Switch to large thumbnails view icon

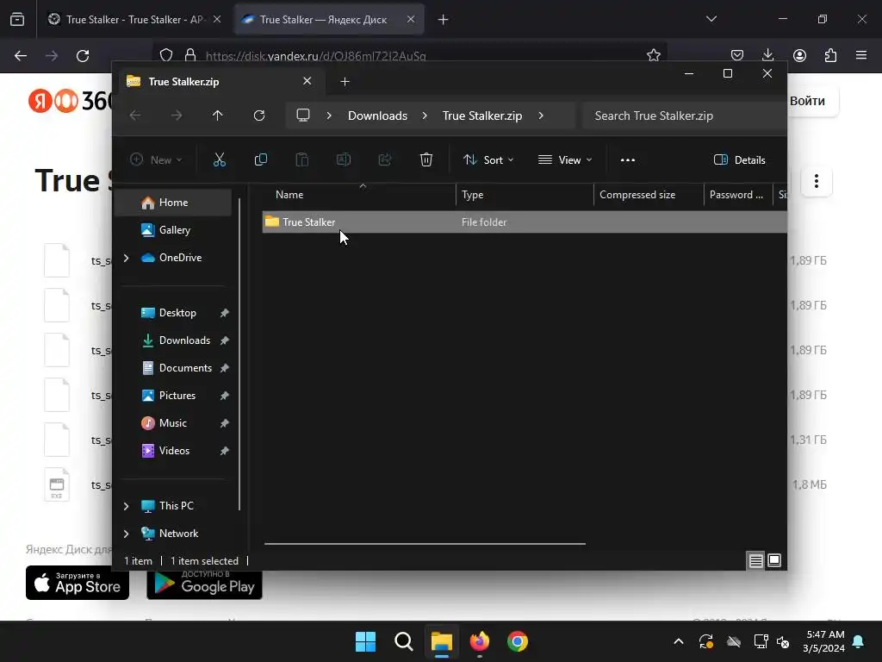click(774, 560)
